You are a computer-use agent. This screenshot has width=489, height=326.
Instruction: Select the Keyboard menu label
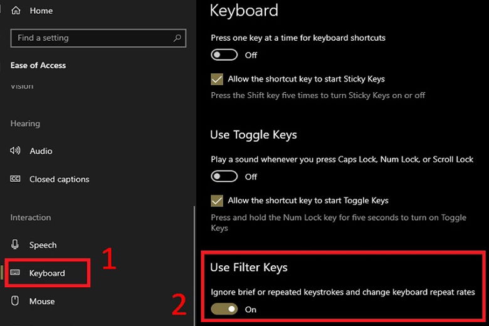click(x=47, y=273)
